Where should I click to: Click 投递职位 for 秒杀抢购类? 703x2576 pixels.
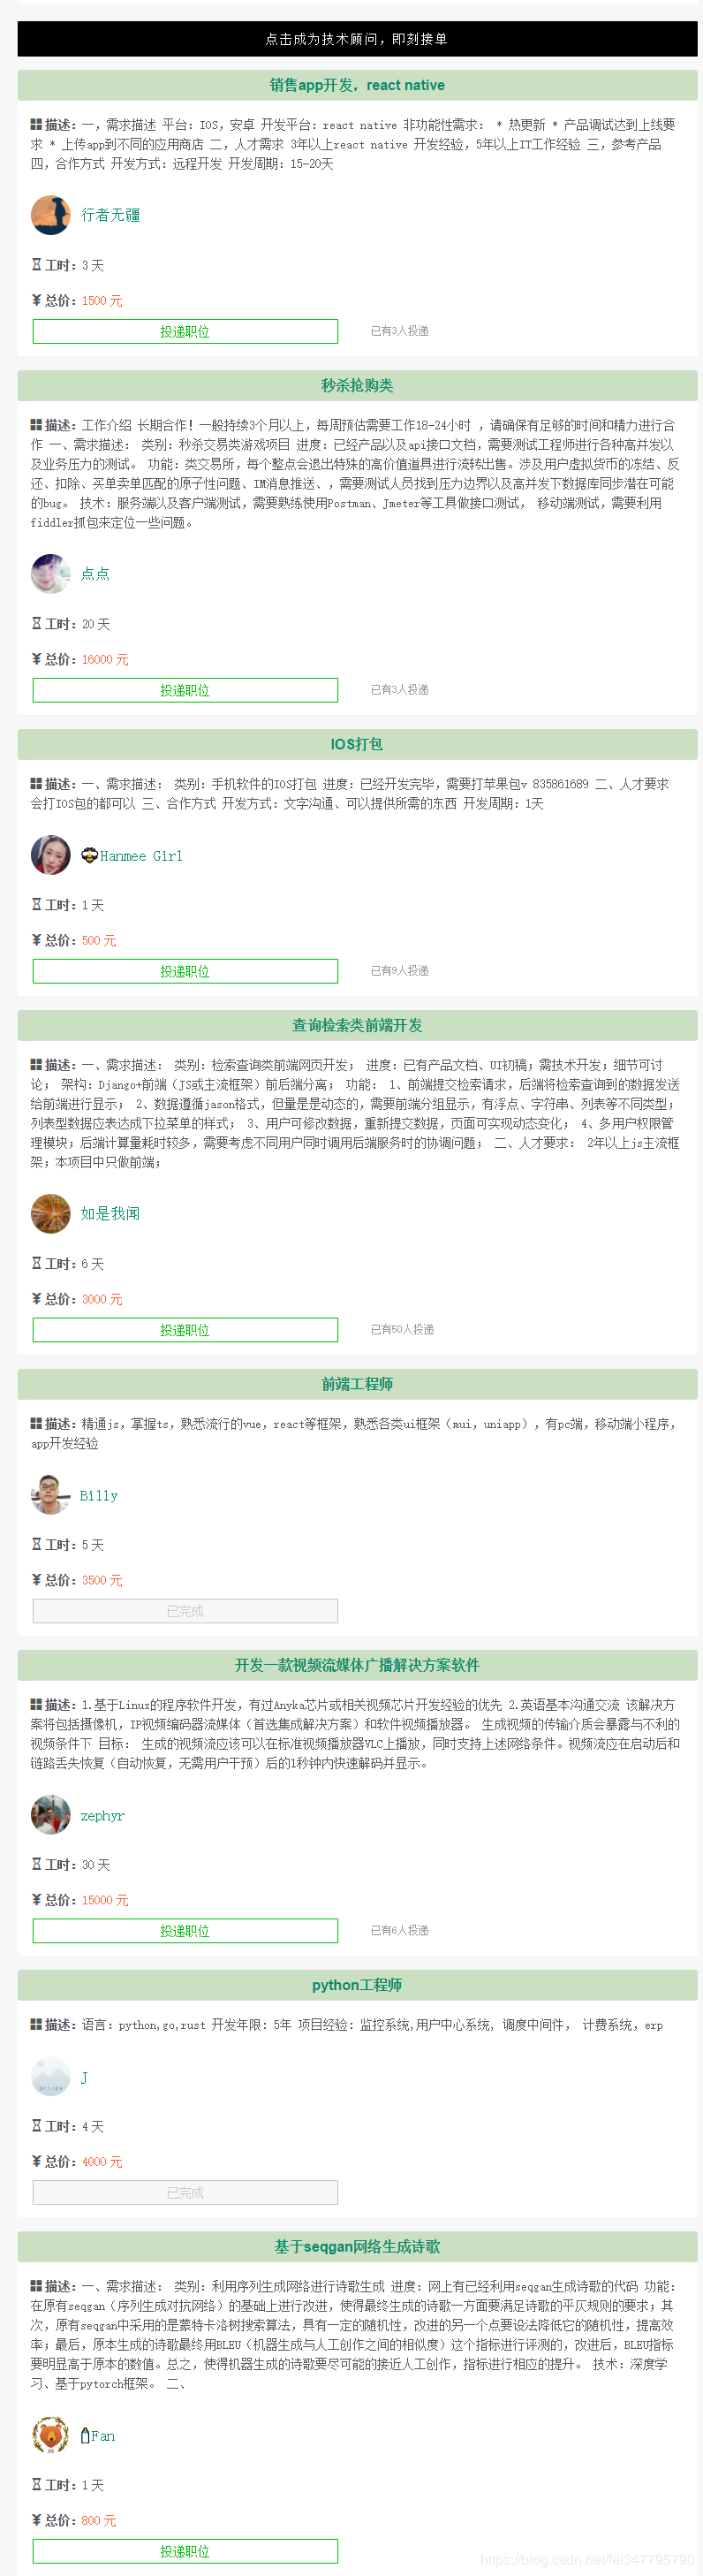[x=185, y=690]
